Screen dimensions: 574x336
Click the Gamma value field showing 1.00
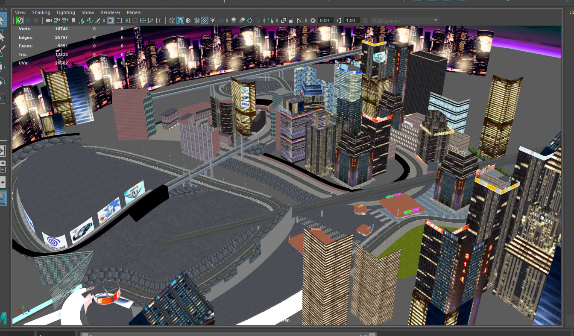351,20
